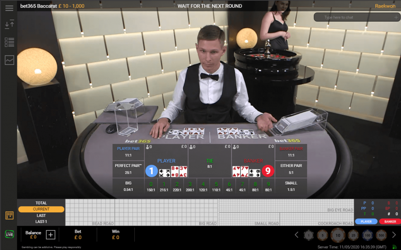Select the TOTAL statistics tab
Screen dimensions: 401x250
(41, 203)
